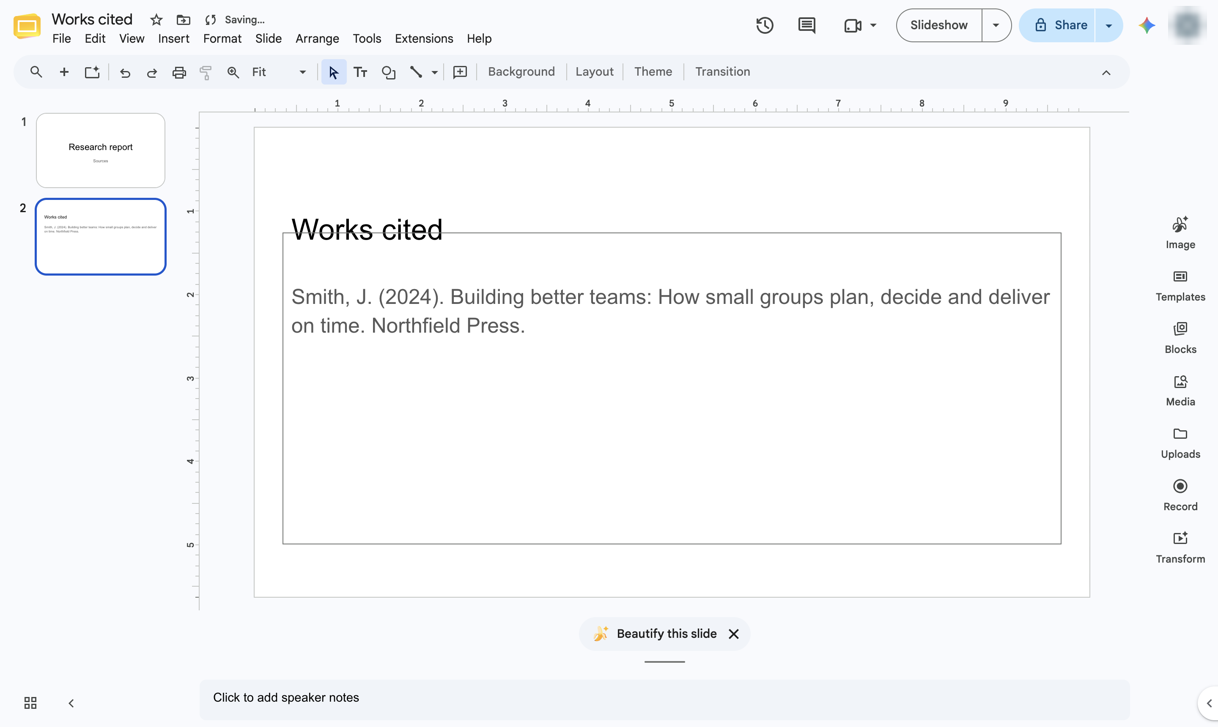Open the Format menu
This screenshot has width=1218, height=727.
click(222, 38)
